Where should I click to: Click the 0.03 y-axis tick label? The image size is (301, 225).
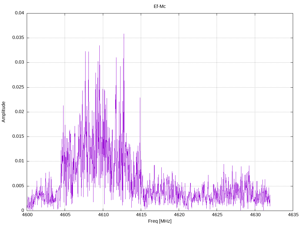pyautogui.click(x=20, y=62)
